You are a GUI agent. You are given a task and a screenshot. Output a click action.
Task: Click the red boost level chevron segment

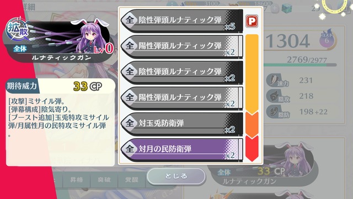click(x=252, y=149)
